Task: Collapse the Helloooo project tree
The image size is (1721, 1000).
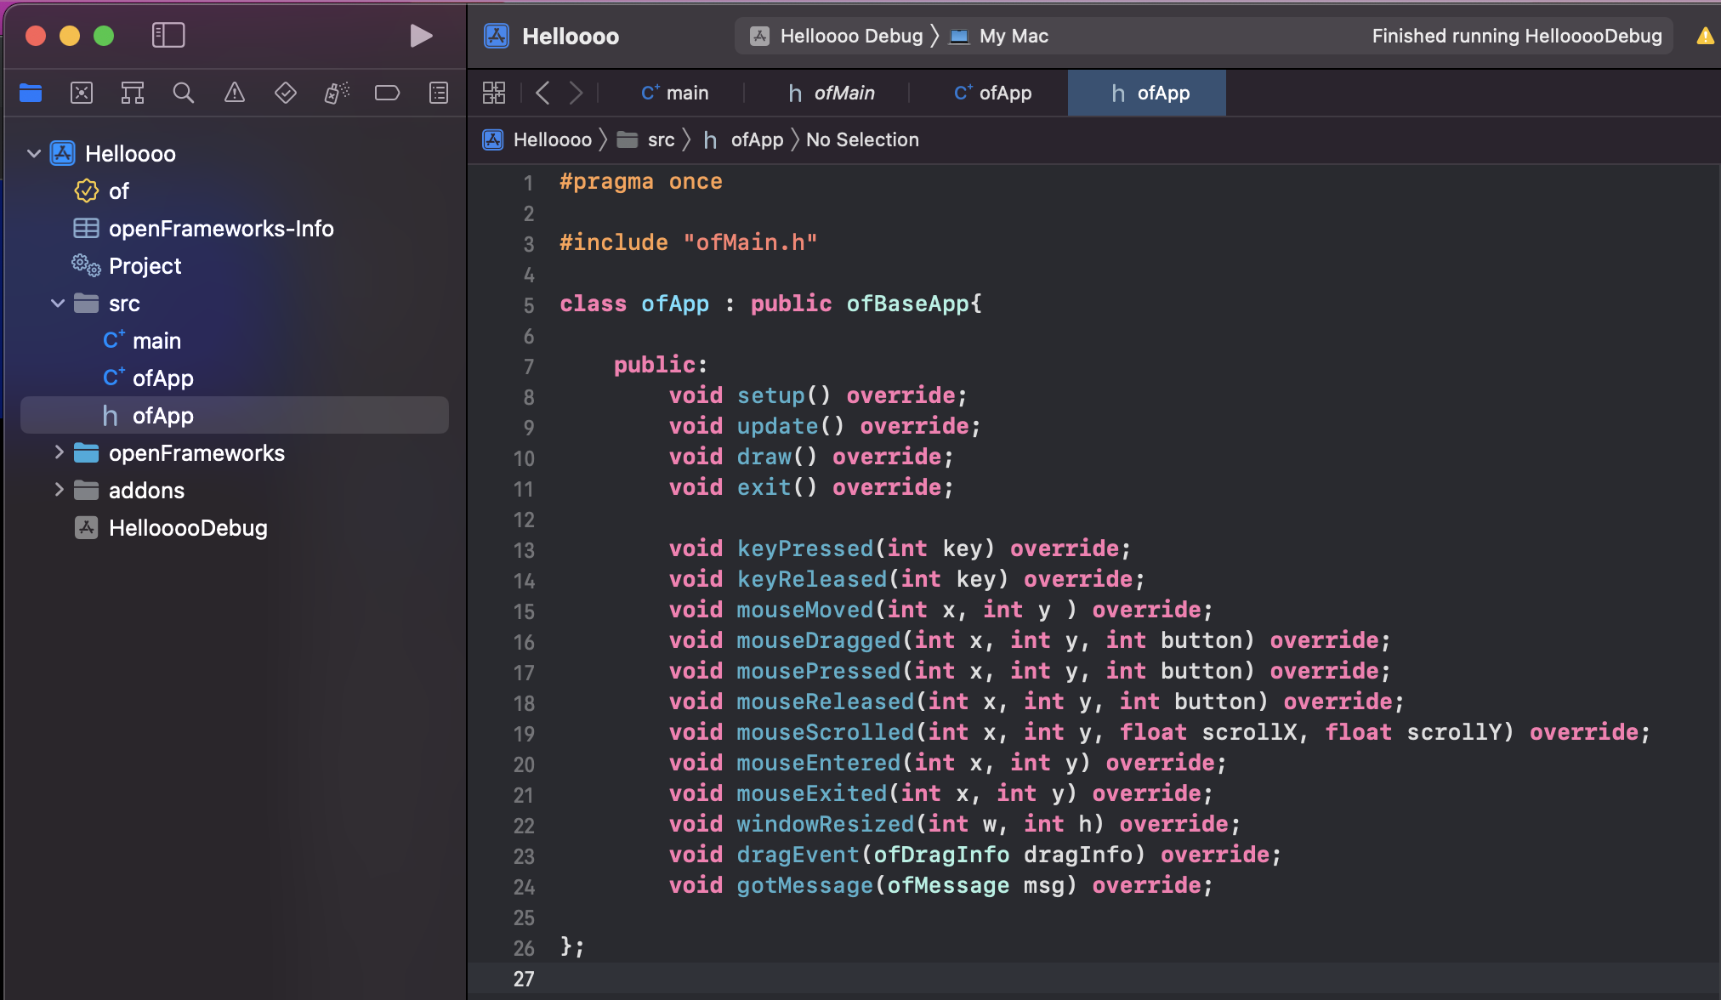Action: tap(34, 154)
